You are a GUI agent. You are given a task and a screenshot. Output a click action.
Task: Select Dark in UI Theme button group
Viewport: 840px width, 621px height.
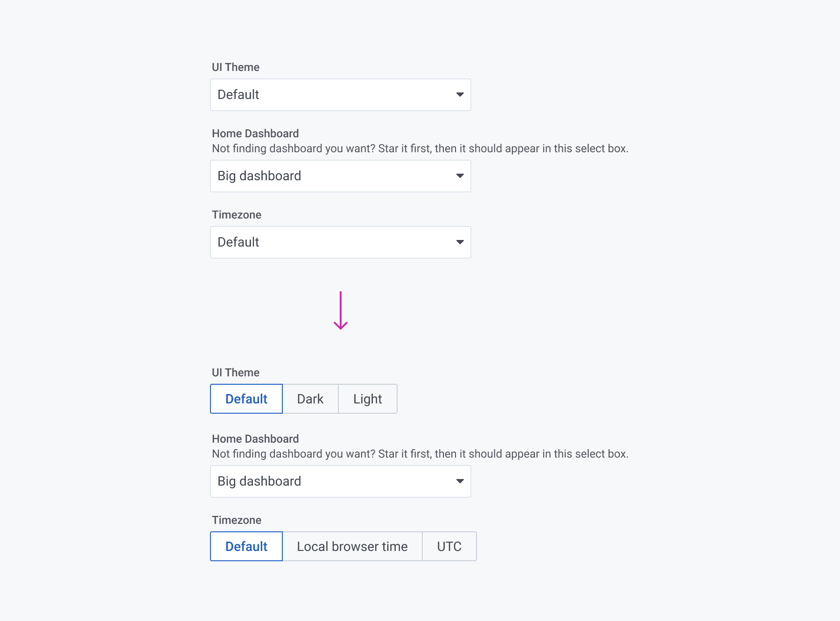tap(310, 399)
